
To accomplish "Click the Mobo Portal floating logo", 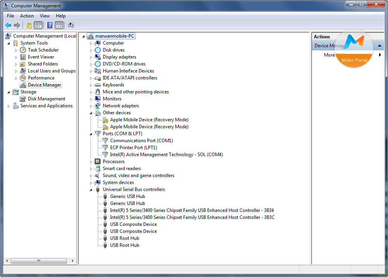I will 355,48.
